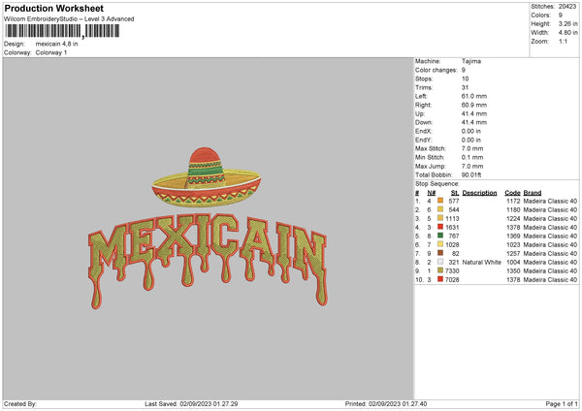Screen dimensions: 582x411
Task: Click the 'Down:' label
Action: pos(424,122)
